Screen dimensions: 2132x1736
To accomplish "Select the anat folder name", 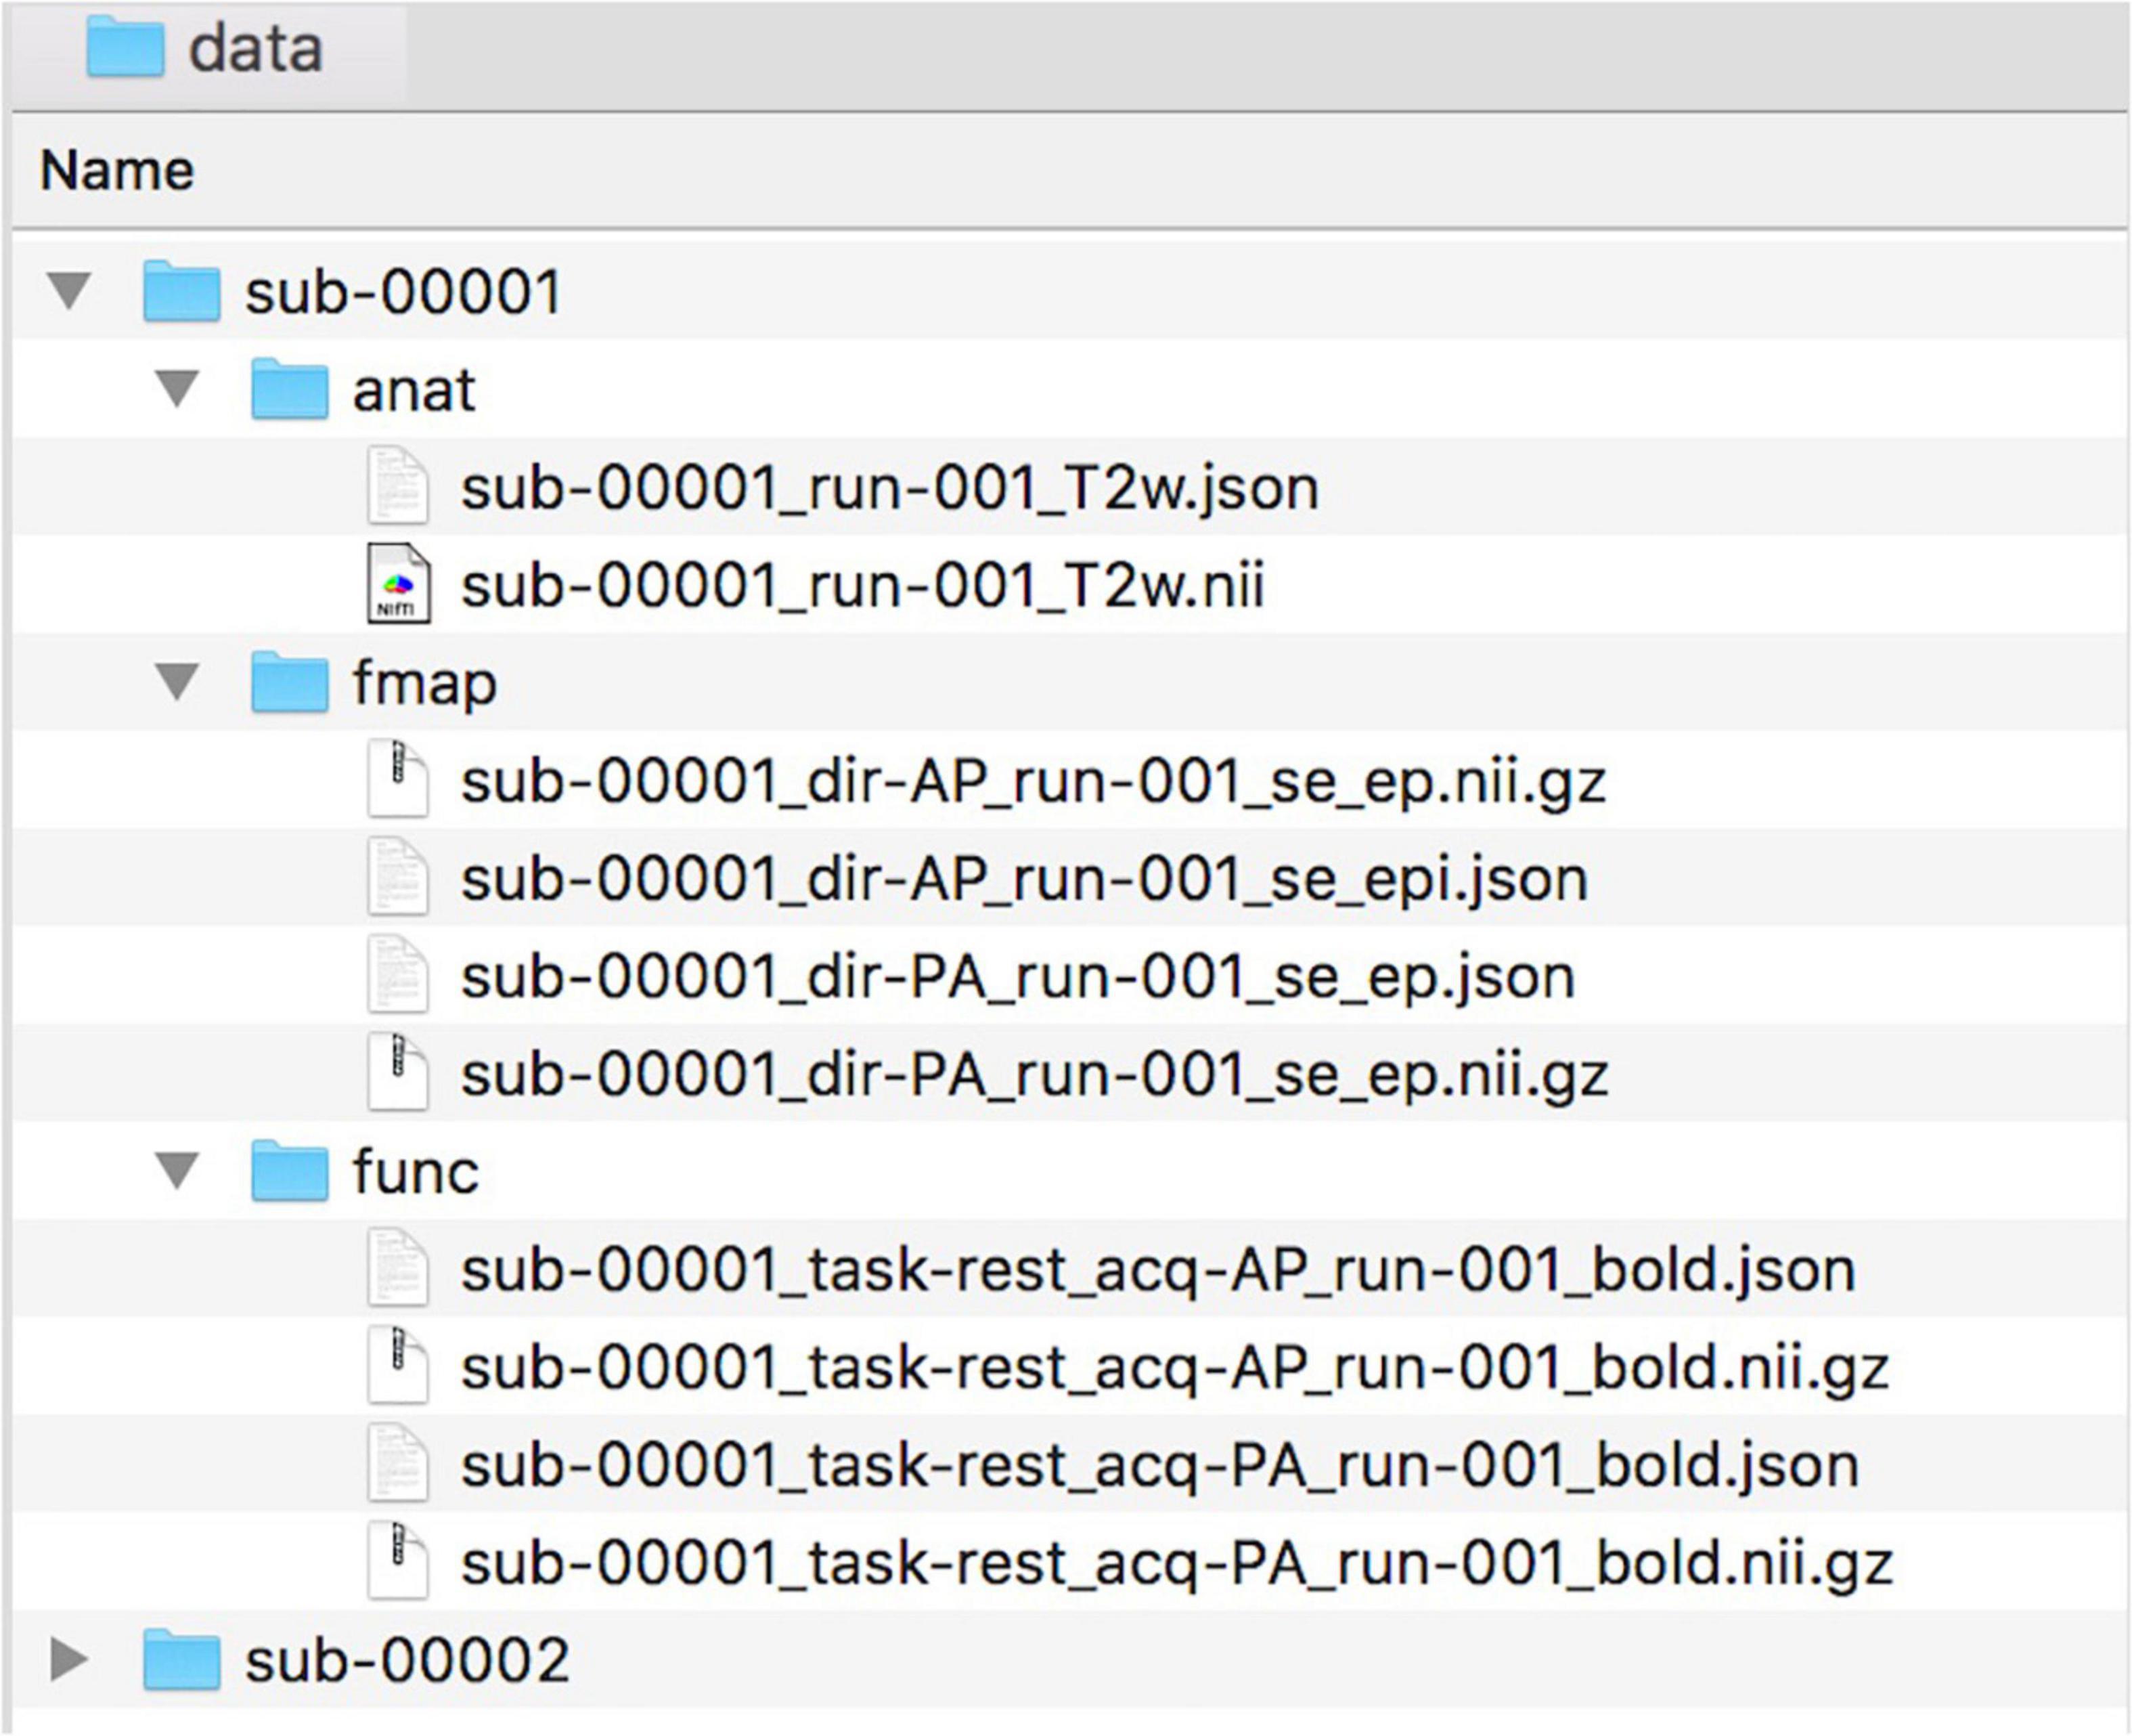I will 414,390.
